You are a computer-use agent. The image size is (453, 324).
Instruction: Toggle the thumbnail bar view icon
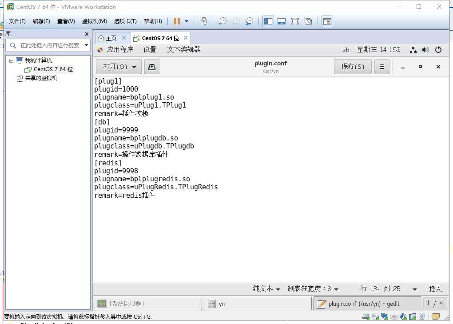point(282,21)
